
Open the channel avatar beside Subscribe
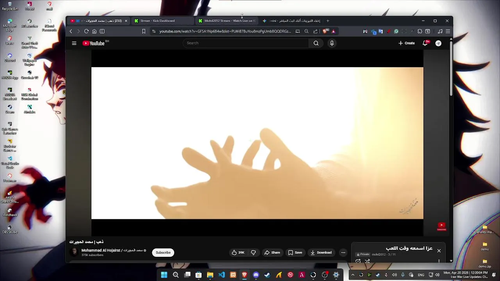74,252
